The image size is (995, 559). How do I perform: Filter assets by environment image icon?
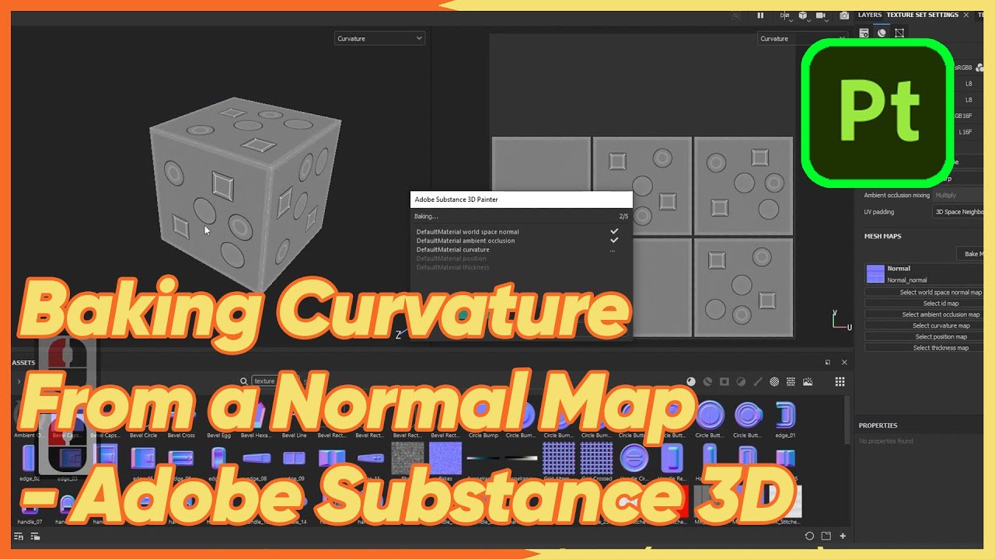pos(808,381)
